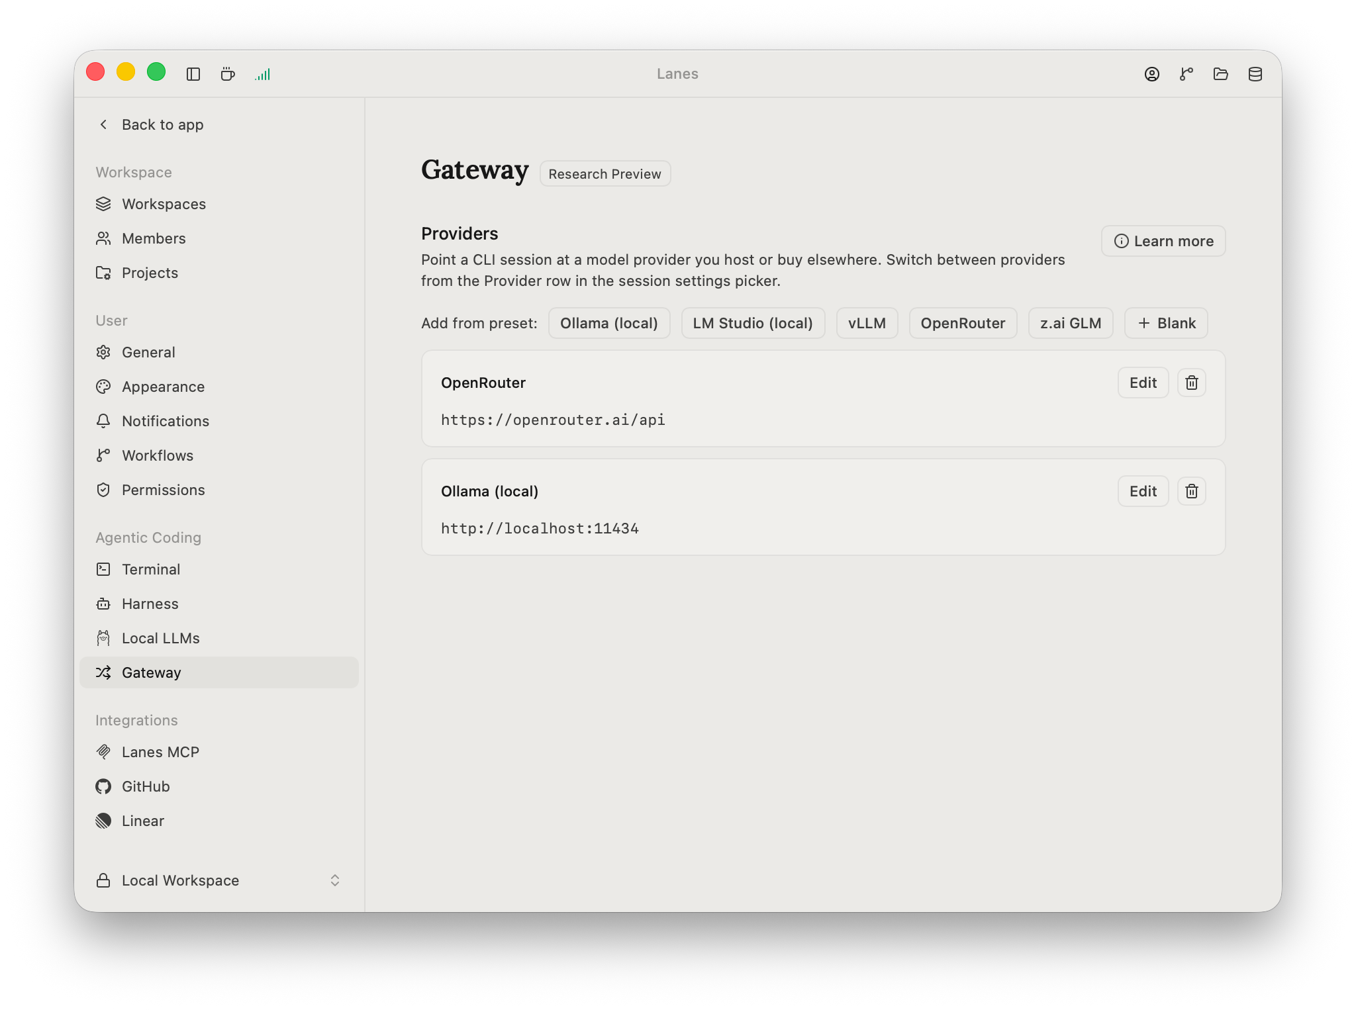This screenshot has width=1356, height=1010.
Task: Click the coffee cup icon in the title bar
Action: pos(228,74)
